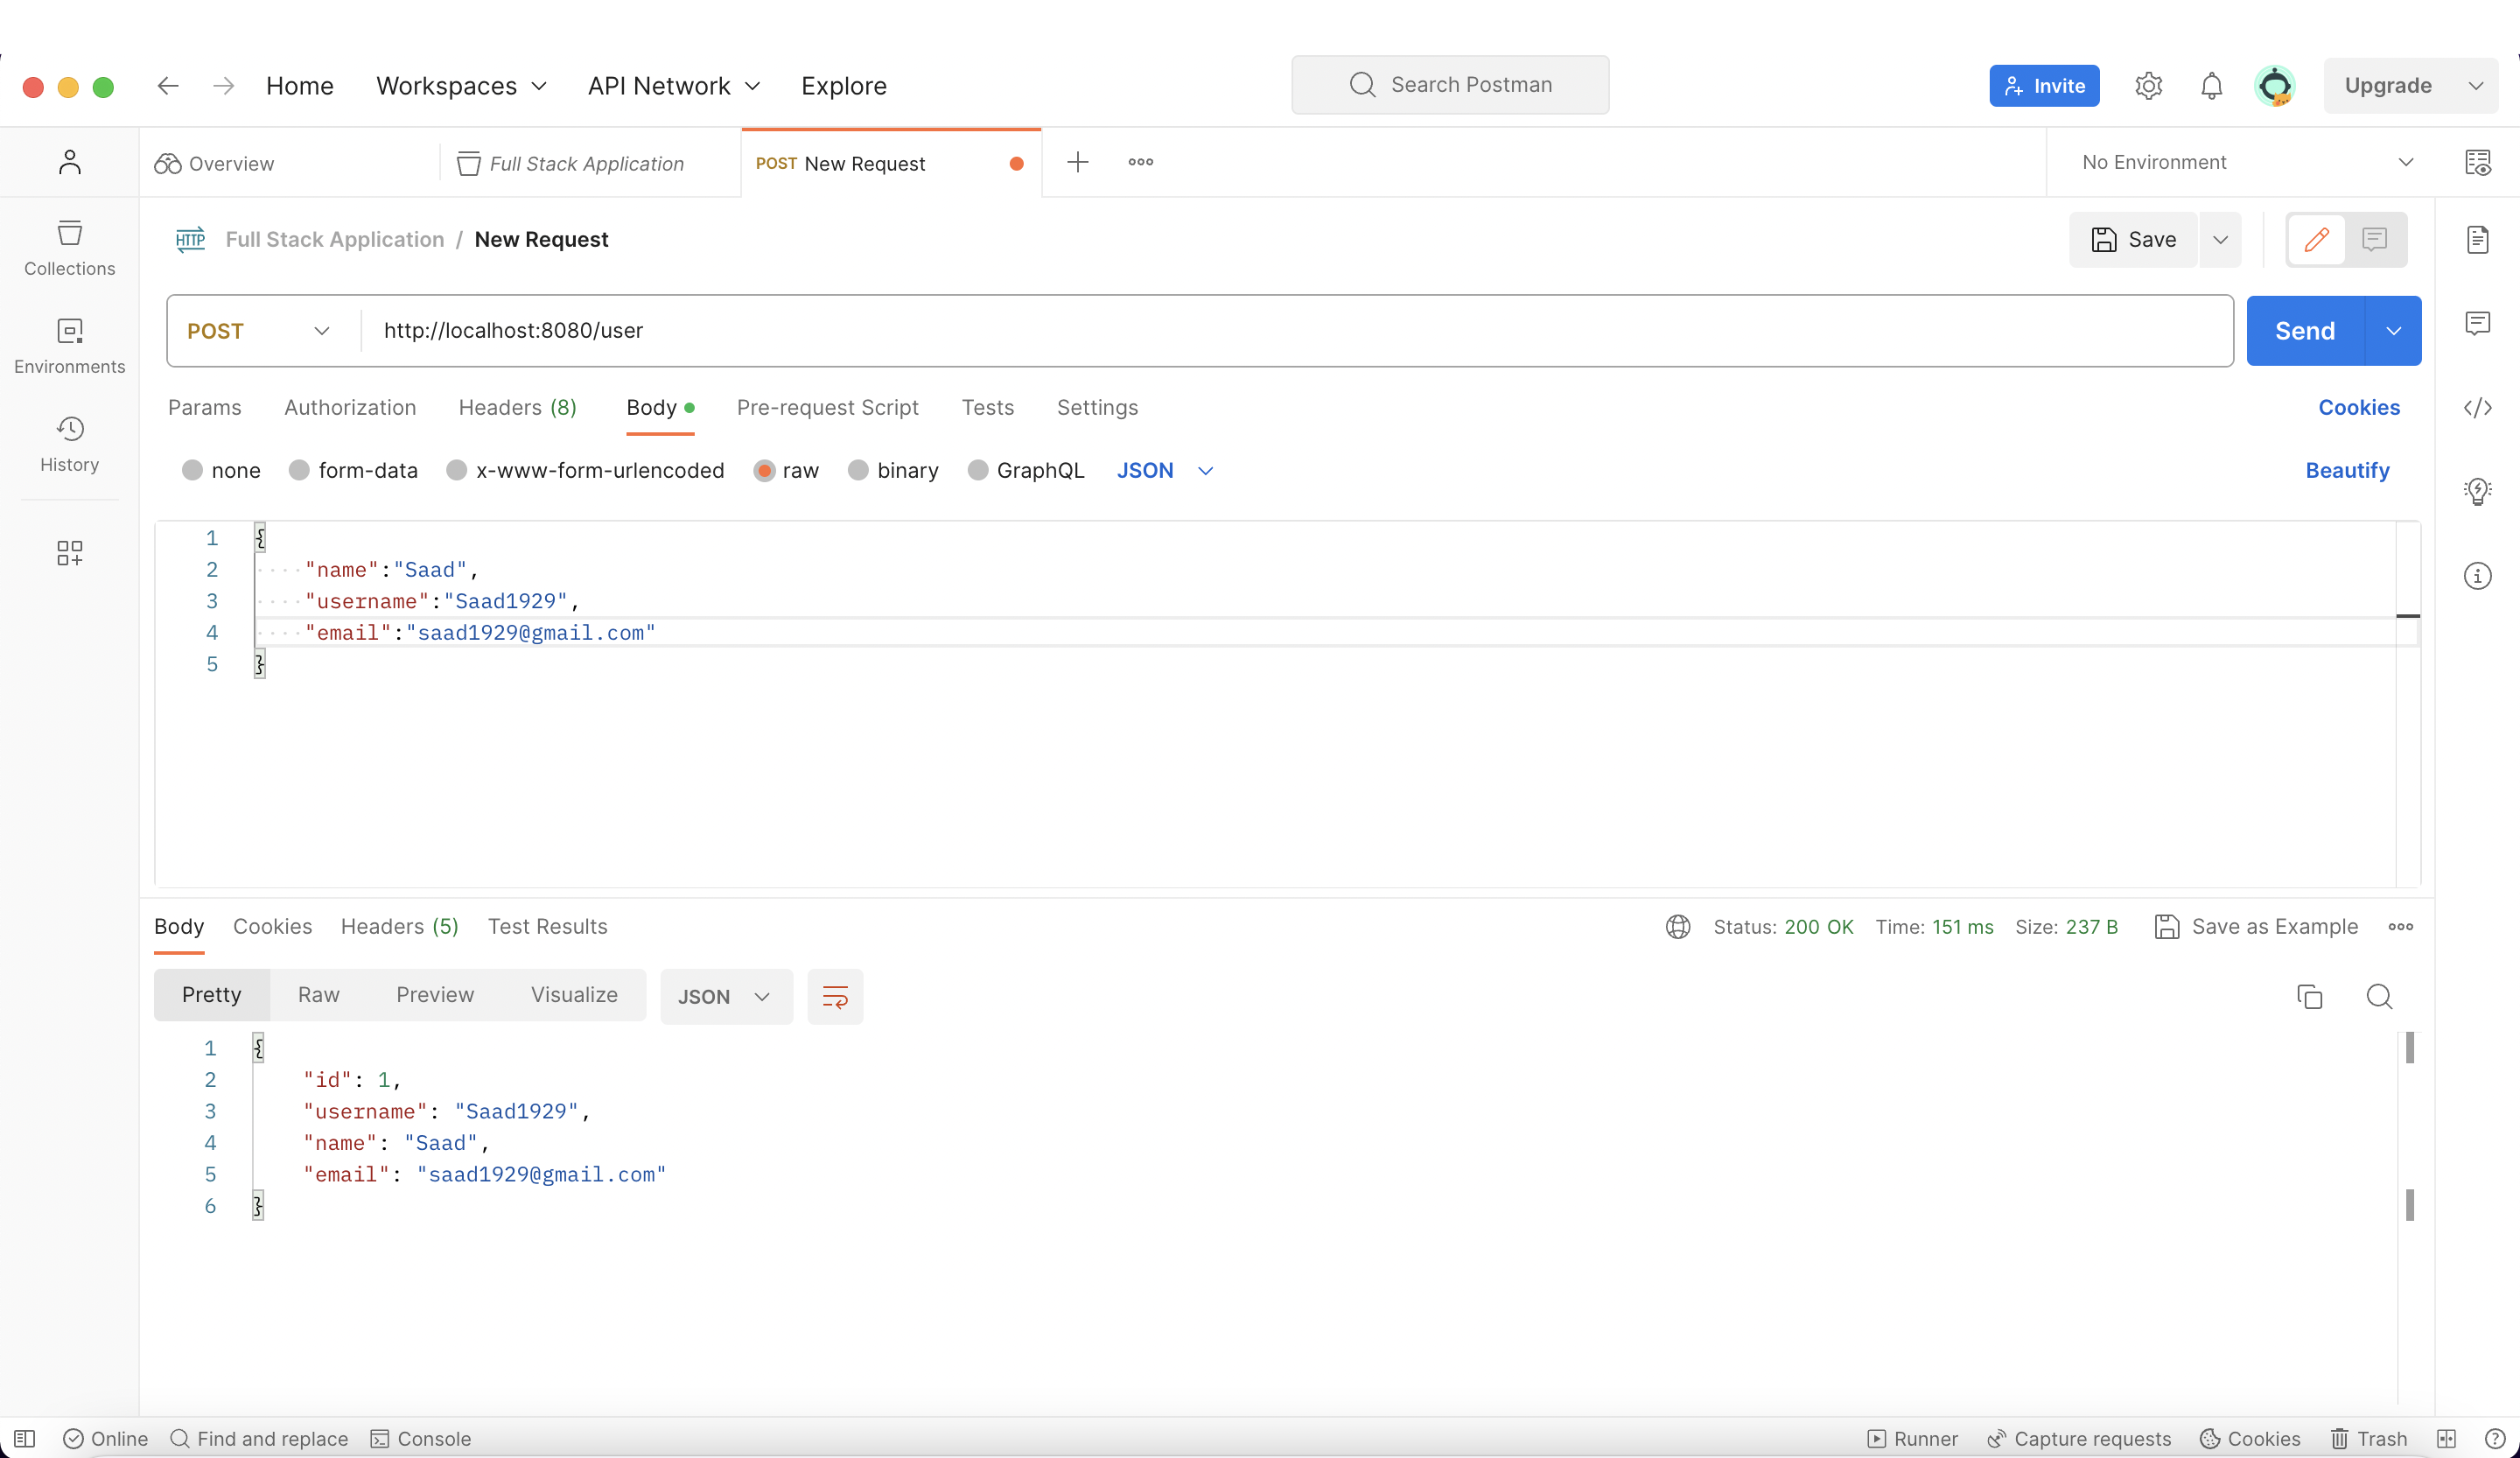
Task: Beautify the JSON request body
Action: [x=2347, y=470]
